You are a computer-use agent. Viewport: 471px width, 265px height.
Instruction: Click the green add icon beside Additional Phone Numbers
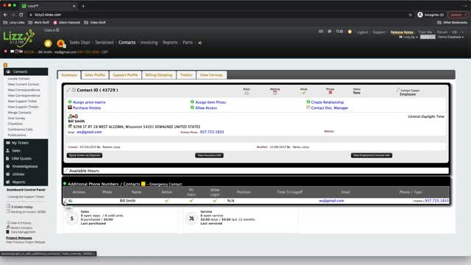click(x=65, y=183)
